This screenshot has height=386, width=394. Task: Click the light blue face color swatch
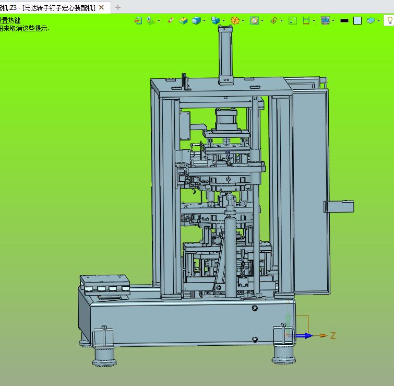point(357,20)
